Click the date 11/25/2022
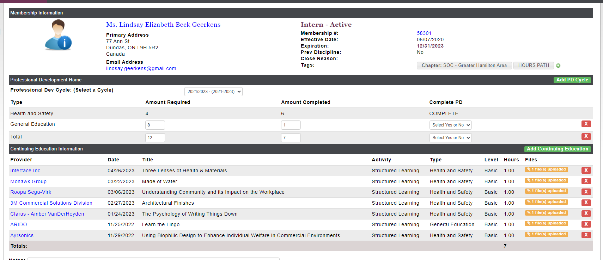Viewport: 603px width, 260px height. (x=121, y=224)
